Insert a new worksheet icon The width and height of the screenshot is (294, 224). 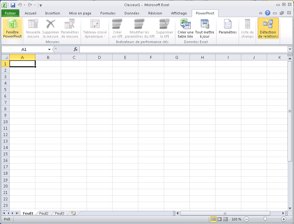73,213
